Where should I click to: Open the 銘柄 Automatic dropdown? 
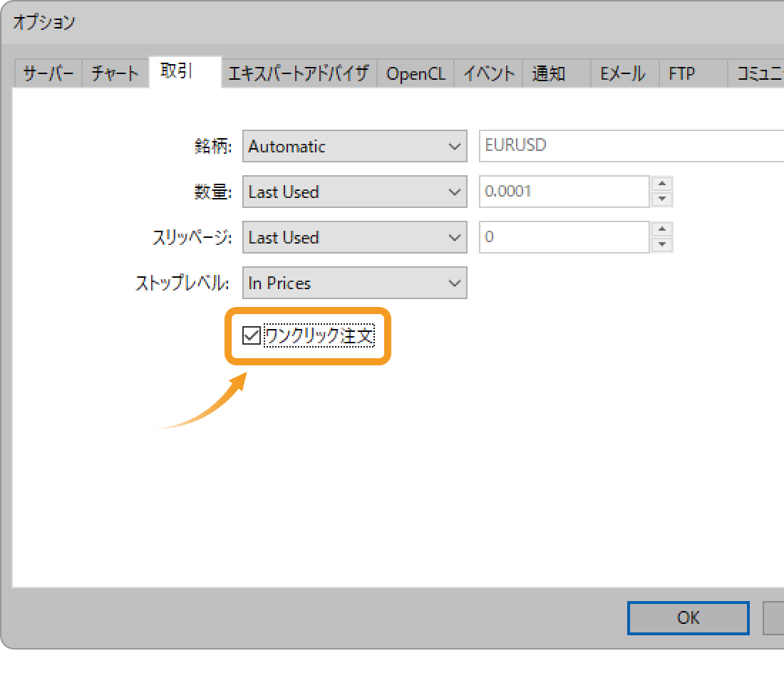click(x=354, y=147)
